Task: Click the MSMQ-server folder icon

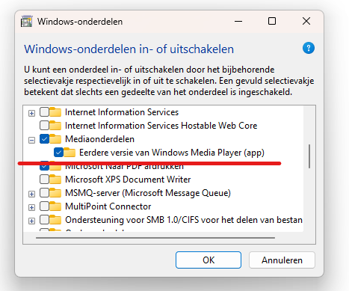Action: [x=55, y=193]
